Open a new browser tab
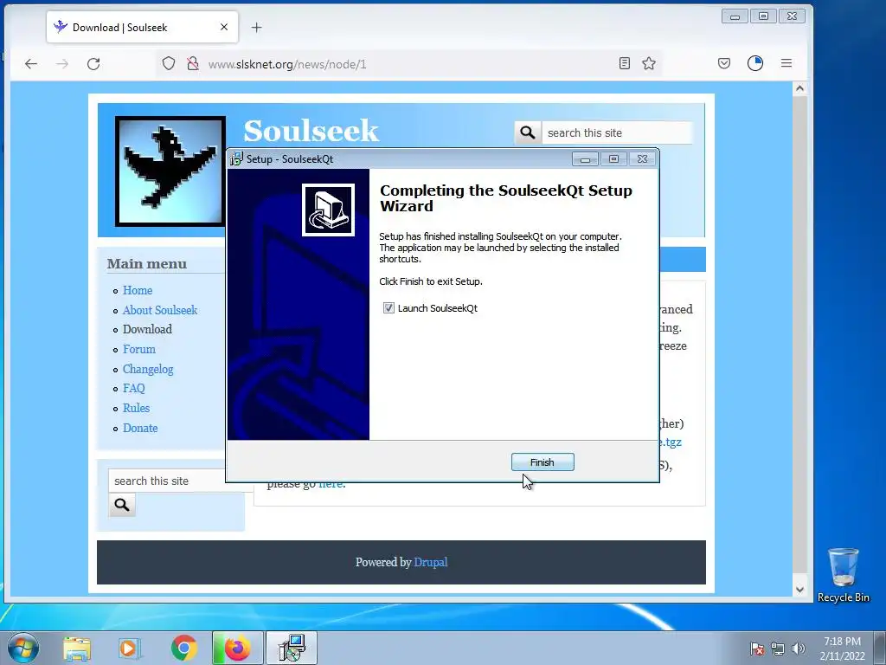886x665 pixels. pyautogui.click(x=256, y=27)
